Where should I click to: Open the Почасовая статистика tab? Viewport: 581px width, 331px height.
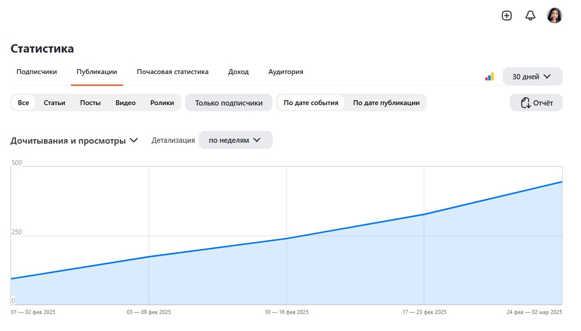point(172,71)
